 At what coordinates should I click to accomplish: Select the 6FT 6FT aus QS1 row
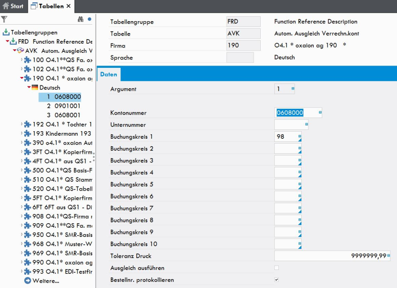[x=62, y=207]
